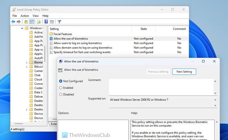The width and height of the screenshot is (228, 140).
Task: Select the Add fe tree item
Action: pos(38,37)
